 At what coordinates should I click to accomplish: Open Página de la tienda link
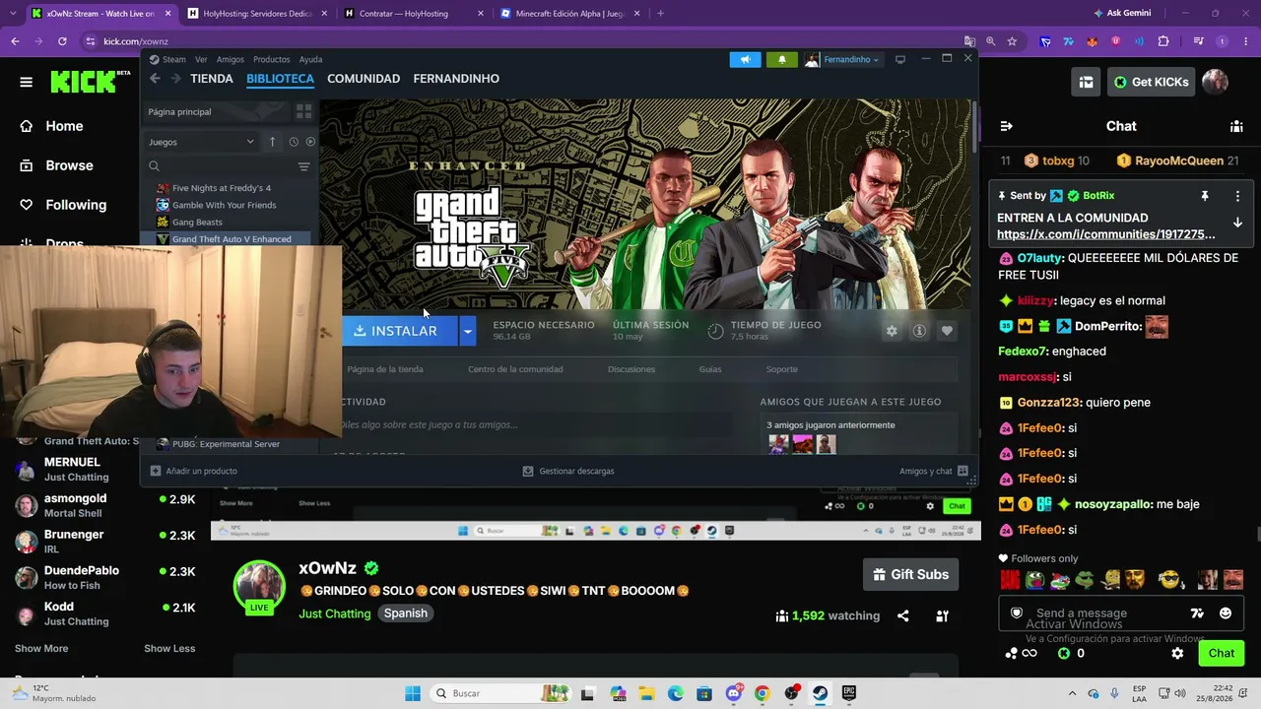(385, 369)
